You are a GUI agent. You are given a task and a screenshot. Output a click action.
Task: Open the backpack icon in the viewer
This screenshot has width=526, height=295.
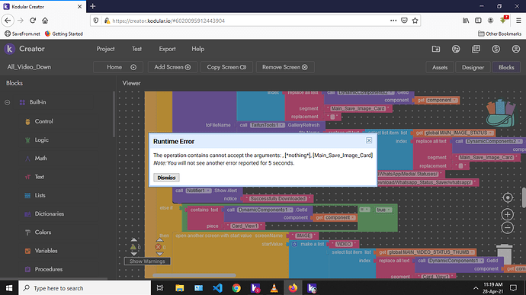tap(501, 113)
